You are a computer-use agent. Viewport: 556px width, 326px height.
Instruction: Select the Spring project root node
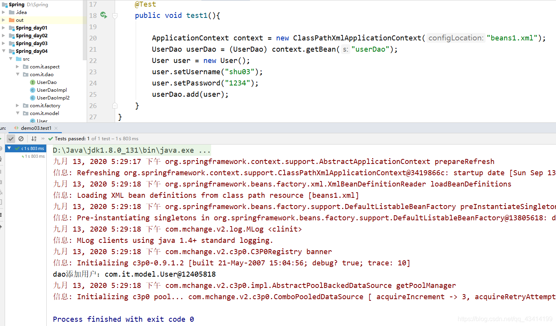[16, 5]
